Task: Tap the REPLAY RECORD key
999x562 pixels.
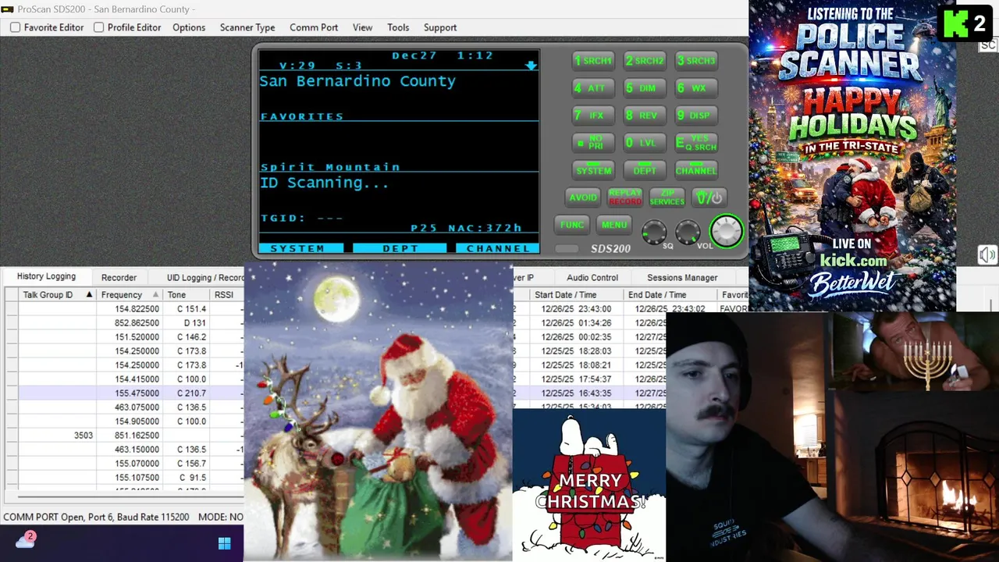Action: coord(625,197)
